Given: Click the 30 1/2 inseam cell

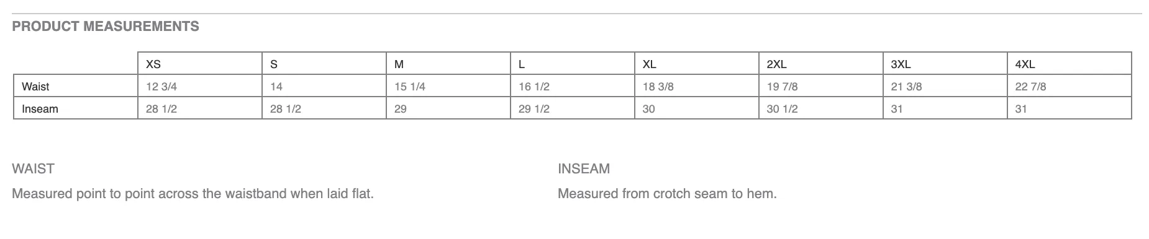Looking at the screenshot, I should [821, 108].
